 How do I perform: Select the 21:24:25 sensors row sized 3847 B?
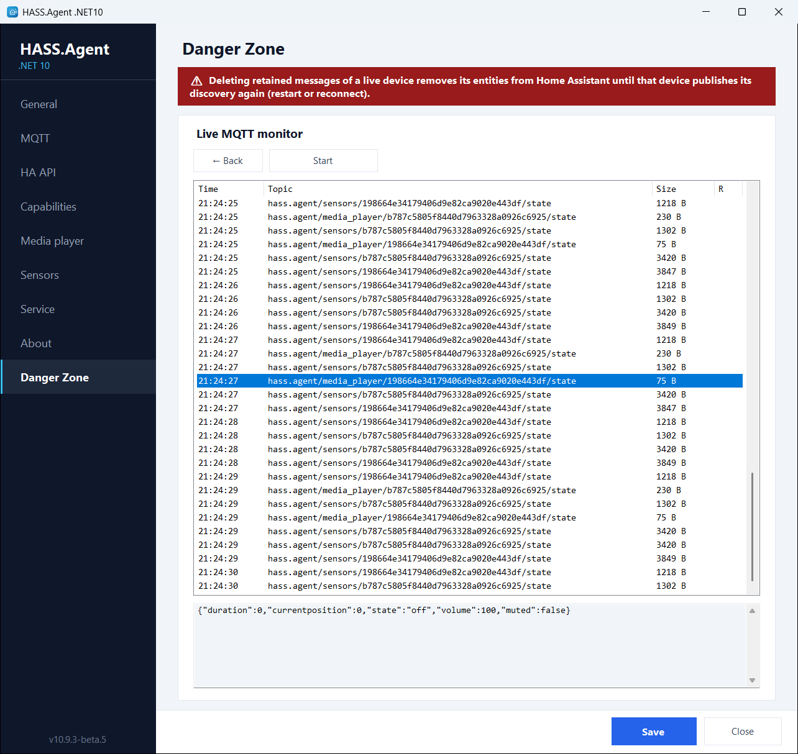pyautogui.click(x=470, y=271)
